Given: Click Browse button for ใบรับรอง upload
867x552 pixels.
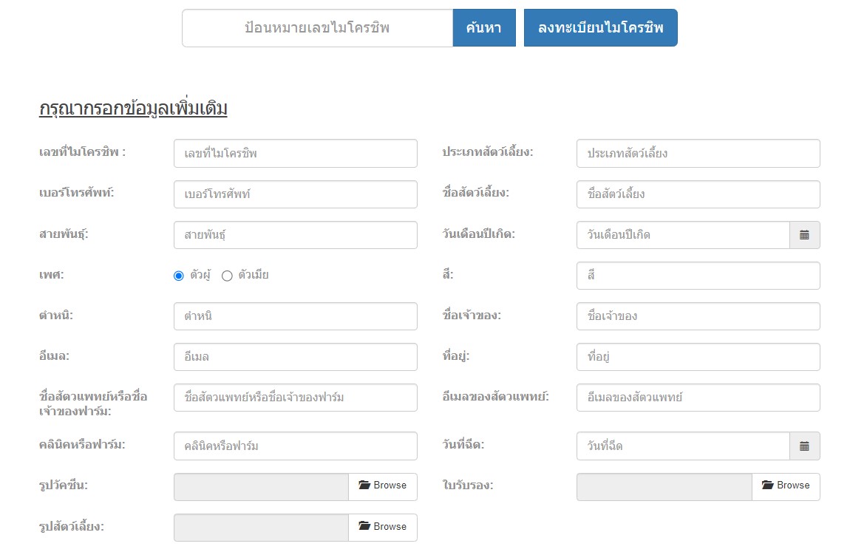Looking at the screenshot, I should click(786, 486).
